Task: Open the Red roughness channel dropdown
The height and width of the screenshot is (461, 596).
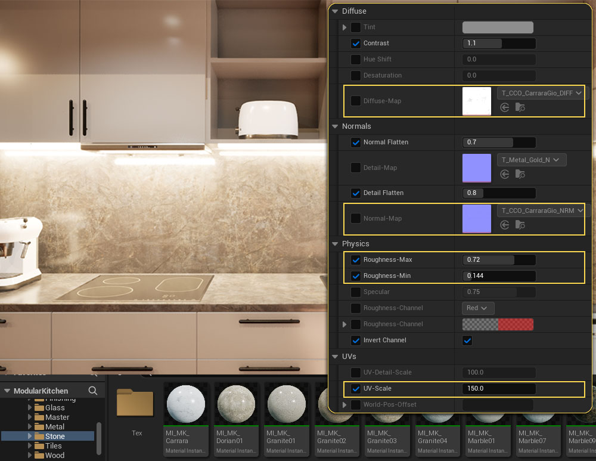Action: click(x=477, y=308)
